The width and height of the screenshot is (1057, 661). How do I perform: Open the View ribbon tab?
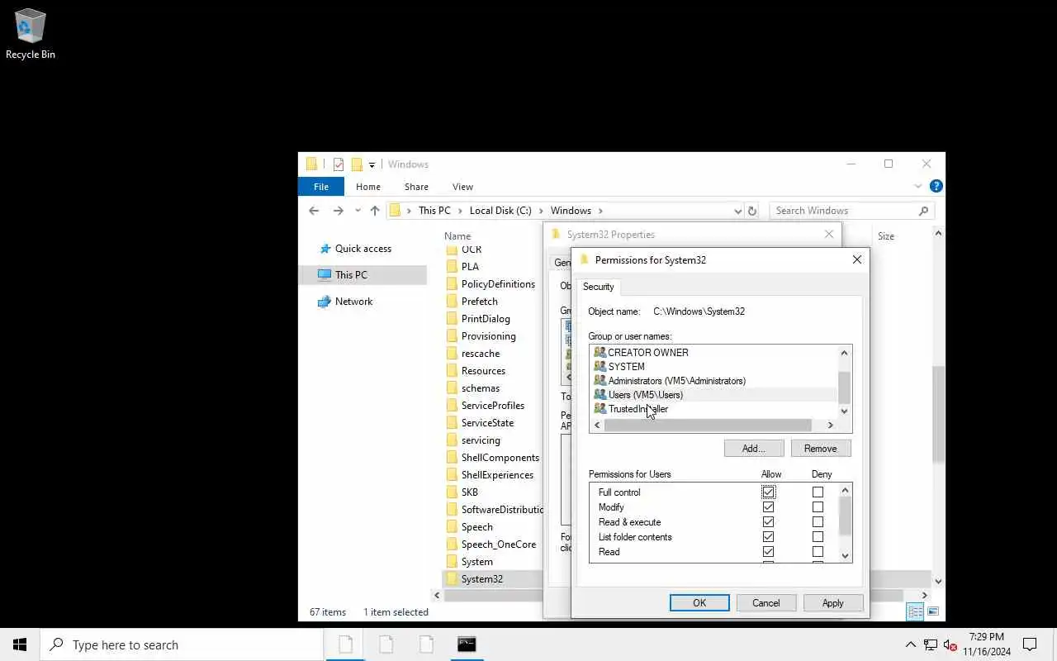click(462, 187)
